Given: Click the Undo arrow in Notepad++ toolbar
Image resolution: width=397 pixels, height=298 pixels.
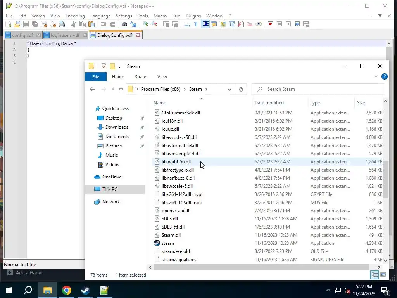Looking at the screenshot, I should (x=103, y=24).
